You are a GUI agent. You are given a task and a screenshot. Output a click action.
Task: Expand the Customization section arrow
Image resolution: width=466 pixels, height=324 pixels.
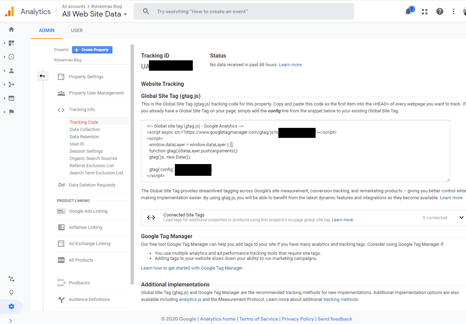pos(4,43)
